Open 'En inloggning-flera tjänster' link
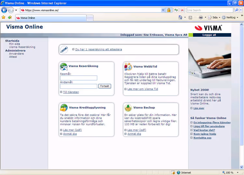This screenshot has width=244, height=175. click(x=212, y=122)
